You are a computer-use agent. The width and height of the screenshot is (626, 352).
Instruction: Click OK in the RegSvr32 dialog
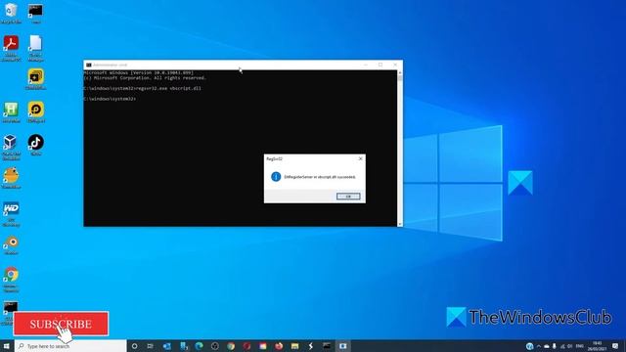tap(348, 197)
